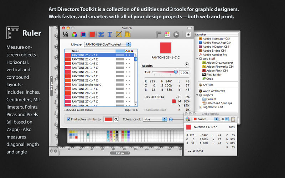The image size is (285, 178).
Task: Open World of Warcraft in Launcher
Action: click(212, 91)
